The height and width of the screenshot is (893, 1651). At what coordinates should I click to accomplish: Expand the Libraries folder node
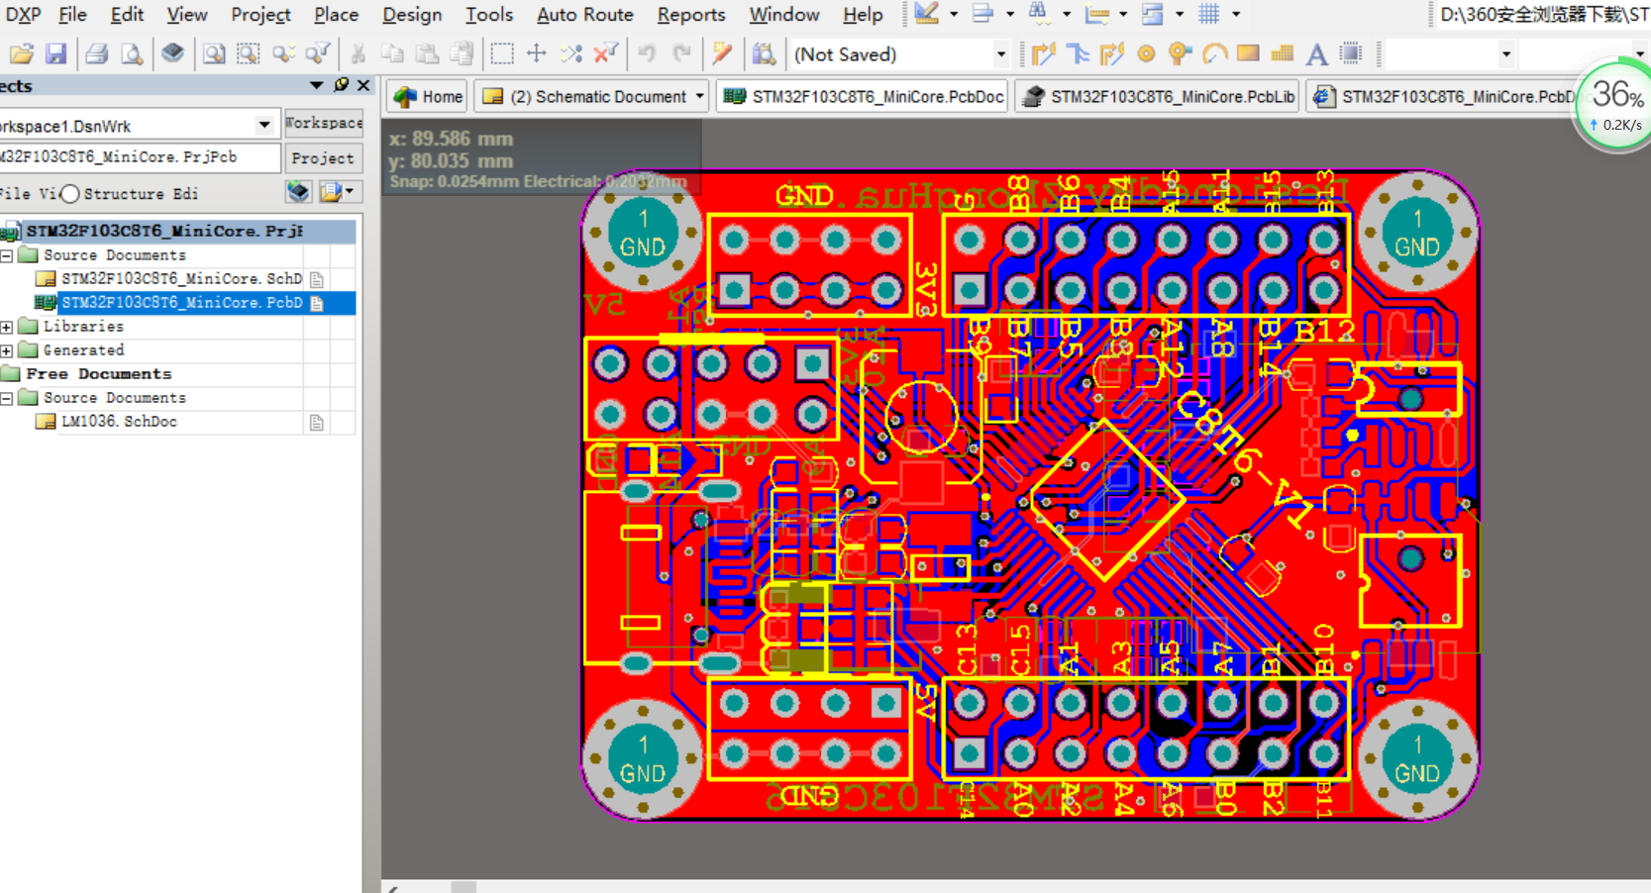tap(7, 327)
